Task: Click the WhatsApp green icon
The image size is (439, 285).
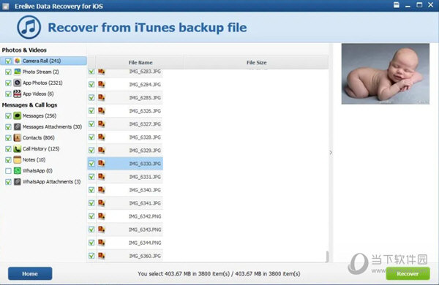Action: tap(18, 170)
